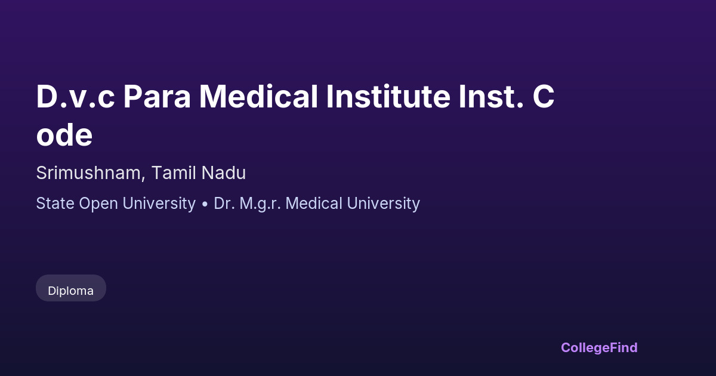Click the word "Tamil" in the location
The height and width of the screenshot is (376, 716).
[x=173, y=173]
